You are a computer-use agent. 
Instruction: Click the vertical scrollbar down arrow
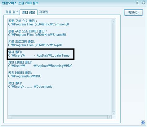114,113
